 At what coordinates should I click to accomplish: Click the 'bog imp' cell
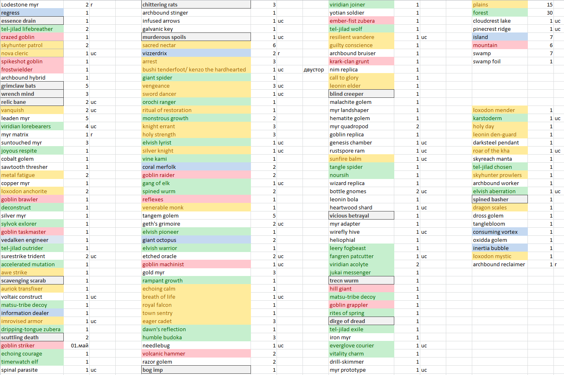(x=196, y=370)
